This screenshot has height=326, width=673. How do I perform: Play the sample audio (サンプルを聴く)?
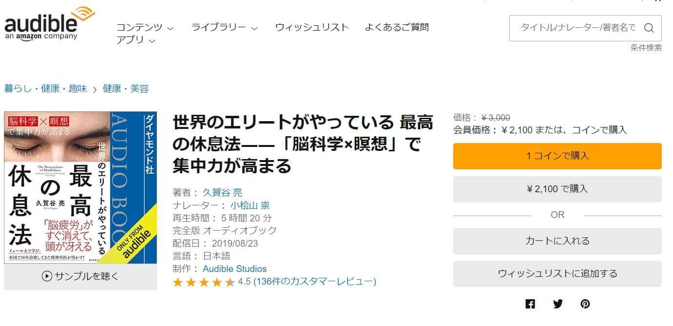point(80,276)
